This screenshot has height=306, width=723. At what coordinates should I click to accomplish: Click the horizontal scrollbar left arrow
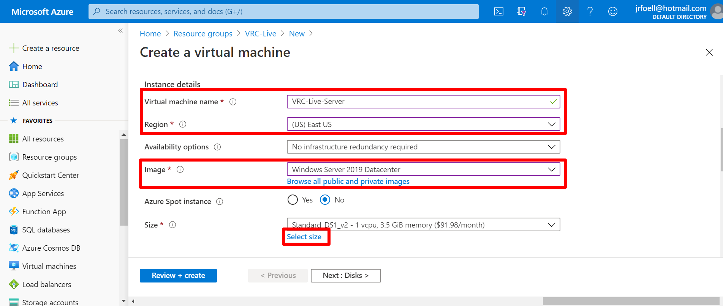[x=133, y=301]
